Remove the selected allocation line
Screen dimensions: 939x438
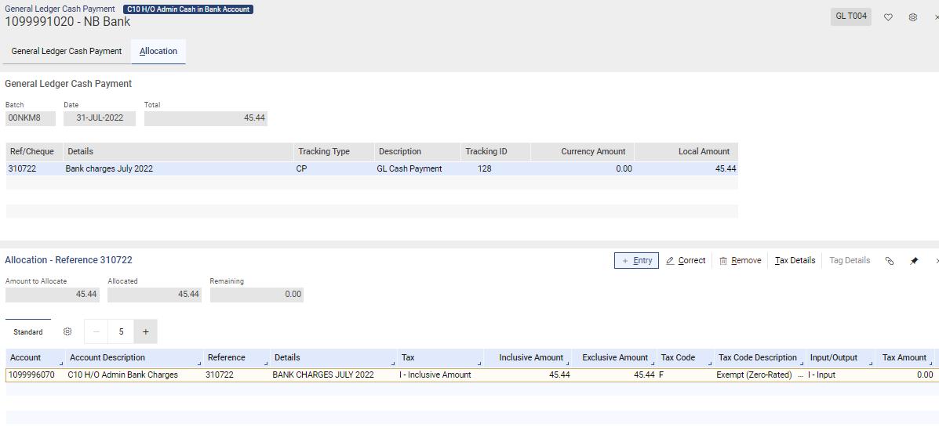[x=741, y=260]
